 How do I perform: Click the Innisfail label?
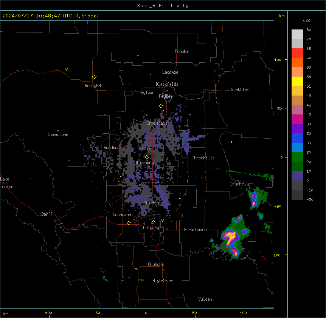157,123
